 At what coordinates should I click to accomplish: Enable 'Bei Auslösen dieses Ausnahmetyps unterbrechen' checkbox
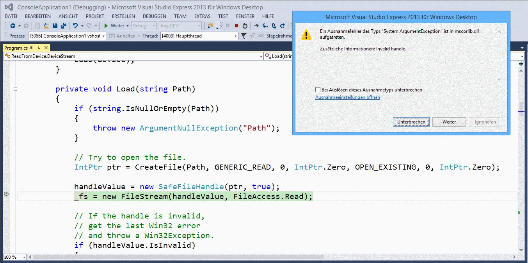pyautogui.click(x=318, y=90)
